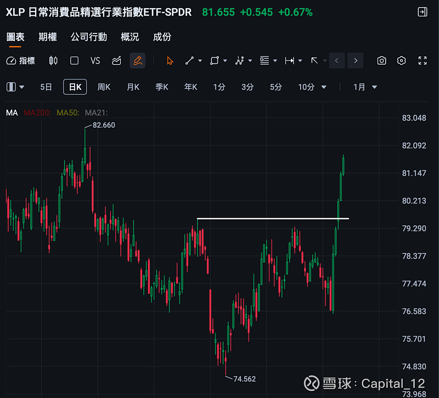Select the 5日 timeframe

pyautogui.click(x=46, y=87)
